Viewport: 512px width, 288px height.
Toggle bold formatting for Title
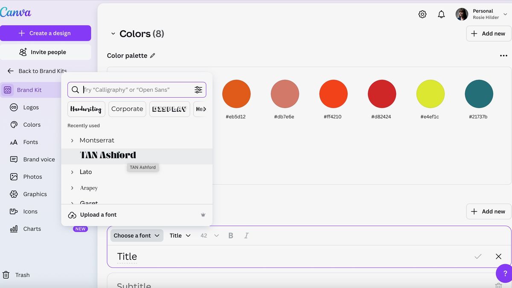[230, 235]
